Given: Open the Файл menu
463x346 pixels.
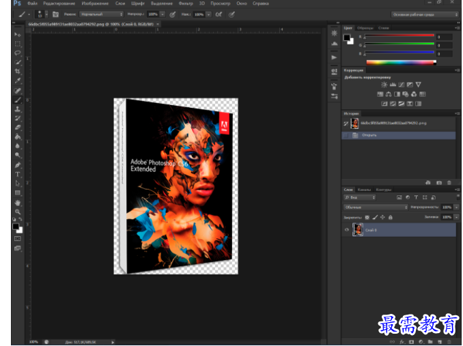Looking at the screenshot, I should coord(32,3).
